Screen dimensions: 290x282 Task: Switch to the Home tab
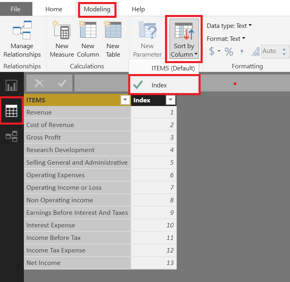click(54, 9)
